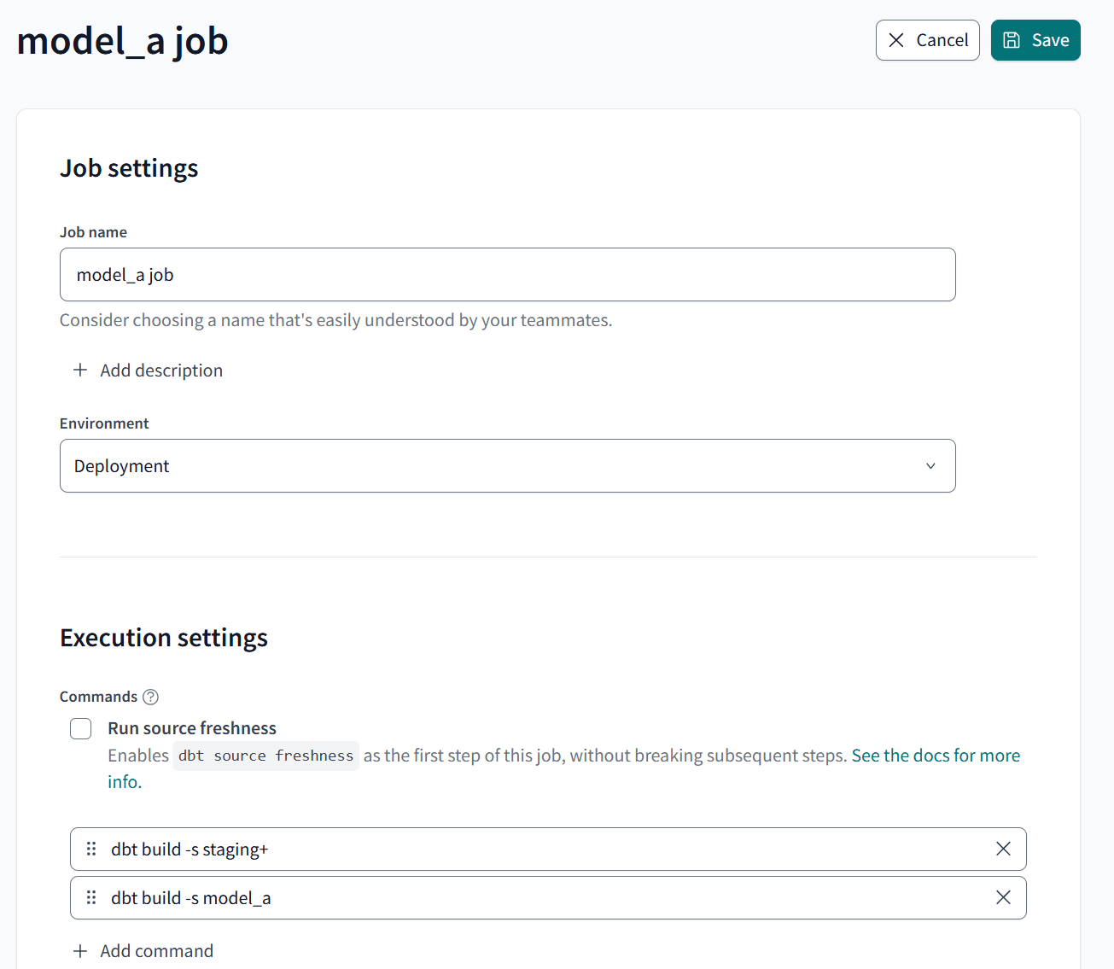The width and height of the screenshot is (1114, 969).
Task: Remove the dbt build -s staging+ command
Action: (1003, 849)
